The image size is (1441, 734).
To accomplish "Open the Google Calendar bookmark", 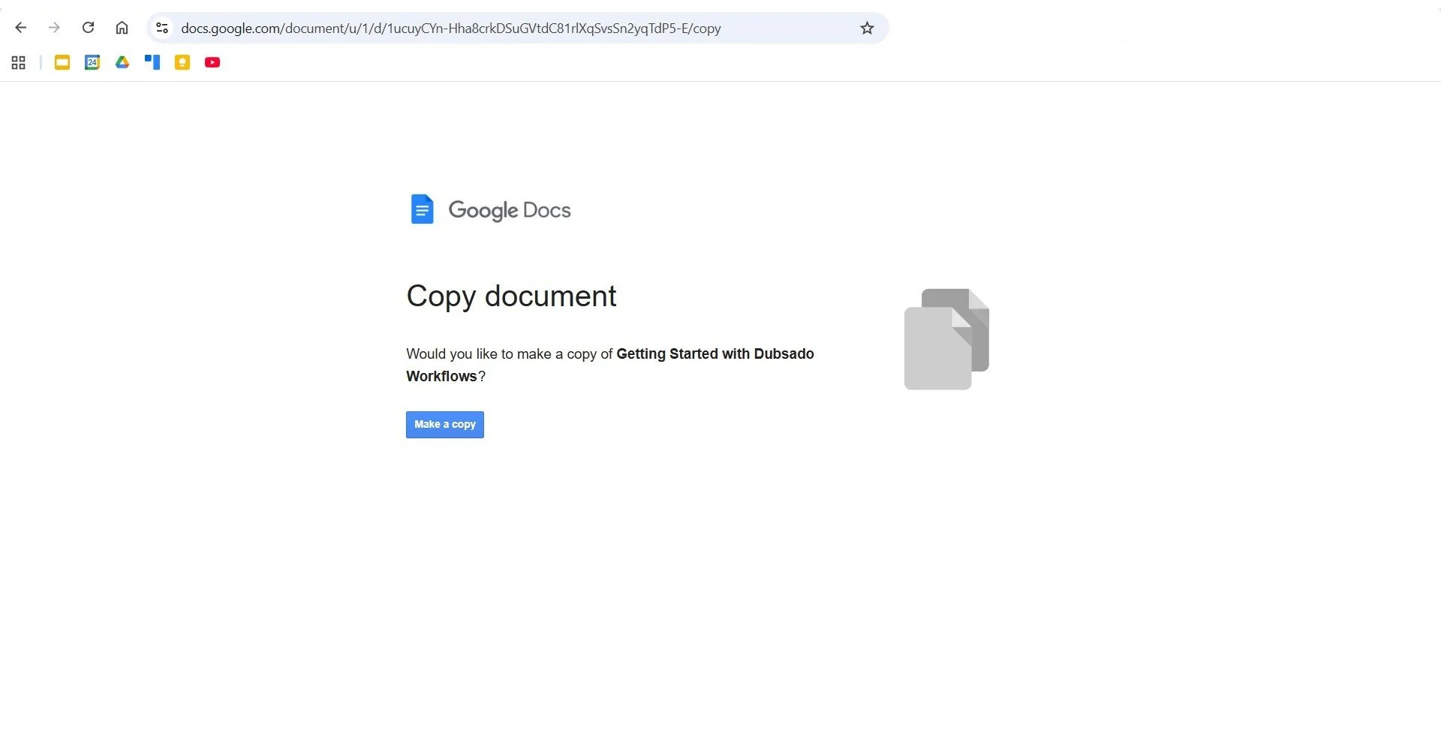I will [x=92, y=63].
